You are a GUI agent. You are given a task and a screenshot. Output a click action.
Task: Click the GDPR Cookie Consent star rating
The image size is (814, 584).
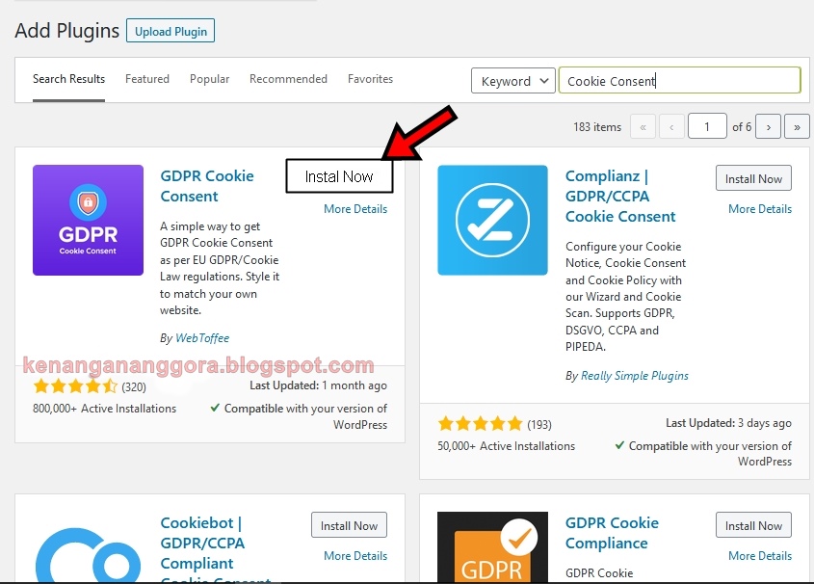(x=75, y=386)
